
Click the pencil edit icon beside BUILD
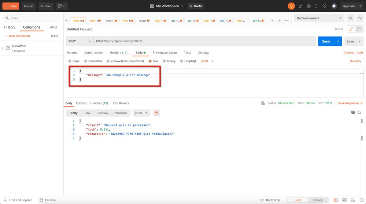[351, 29]
